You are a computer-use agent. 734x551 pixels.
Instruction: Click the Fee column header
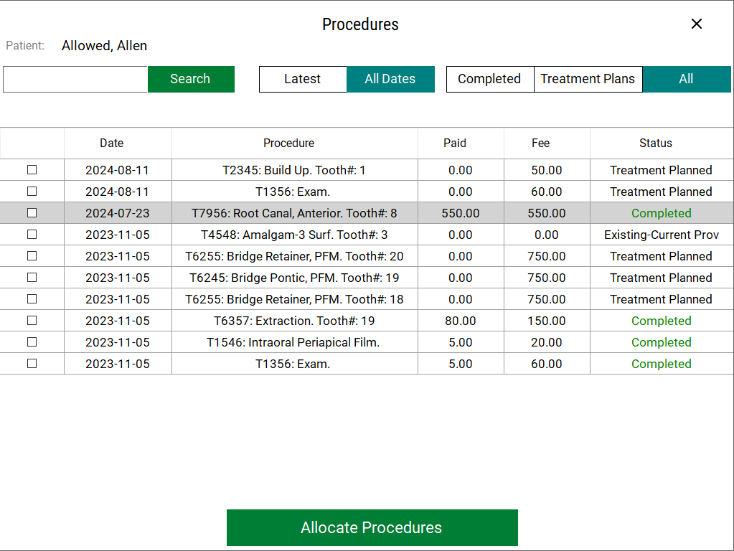click(x=540, y=143)
